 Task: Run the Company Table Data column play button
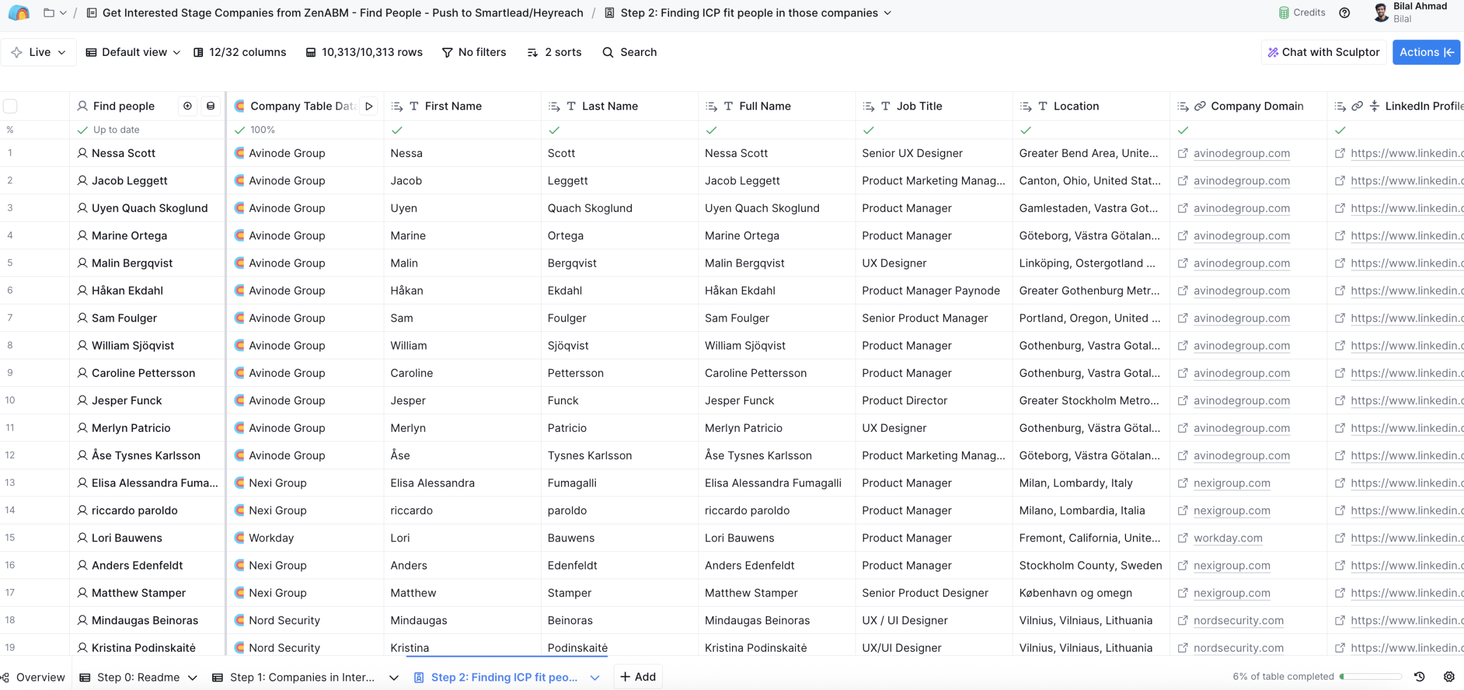click(x=369, y=106)
